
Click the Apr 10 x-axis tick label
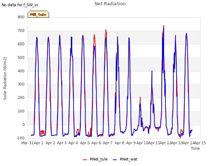(x=142, y=143)
